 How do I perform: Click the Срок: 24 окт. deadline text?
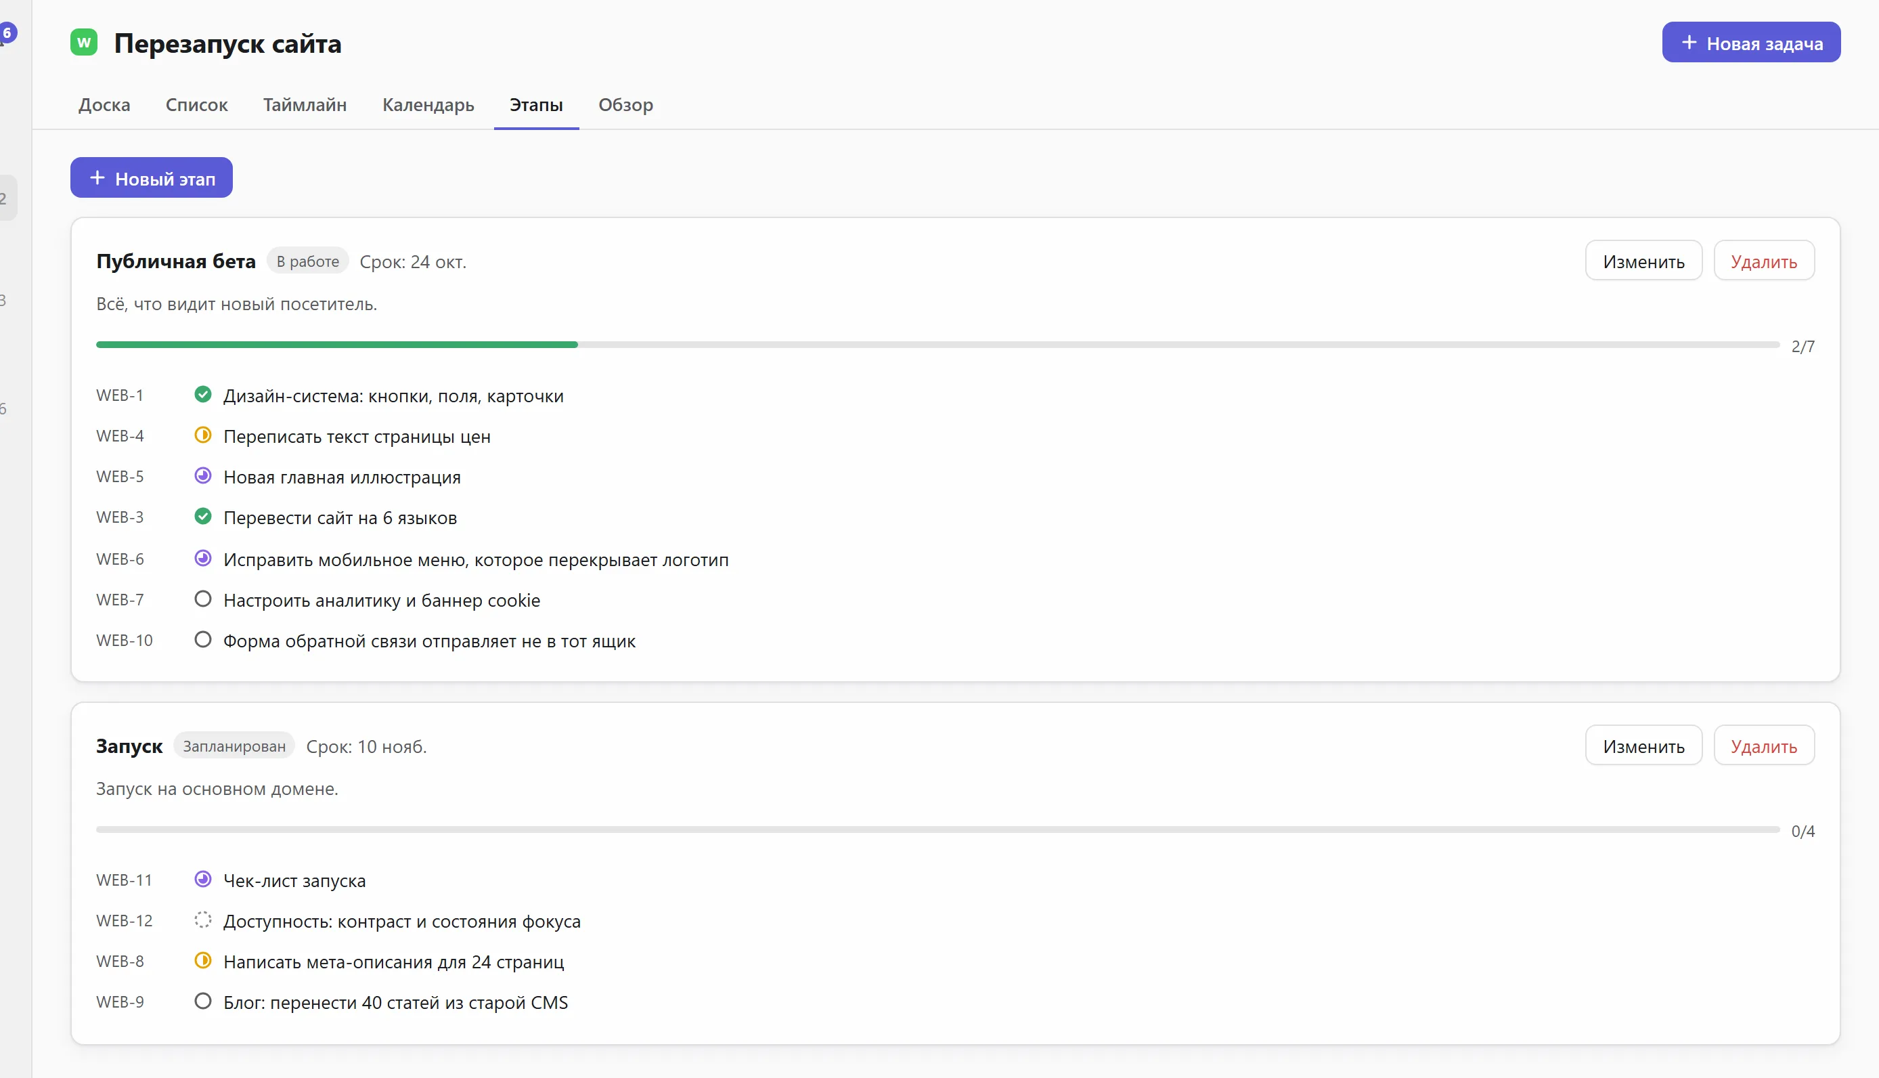point(413,262)
